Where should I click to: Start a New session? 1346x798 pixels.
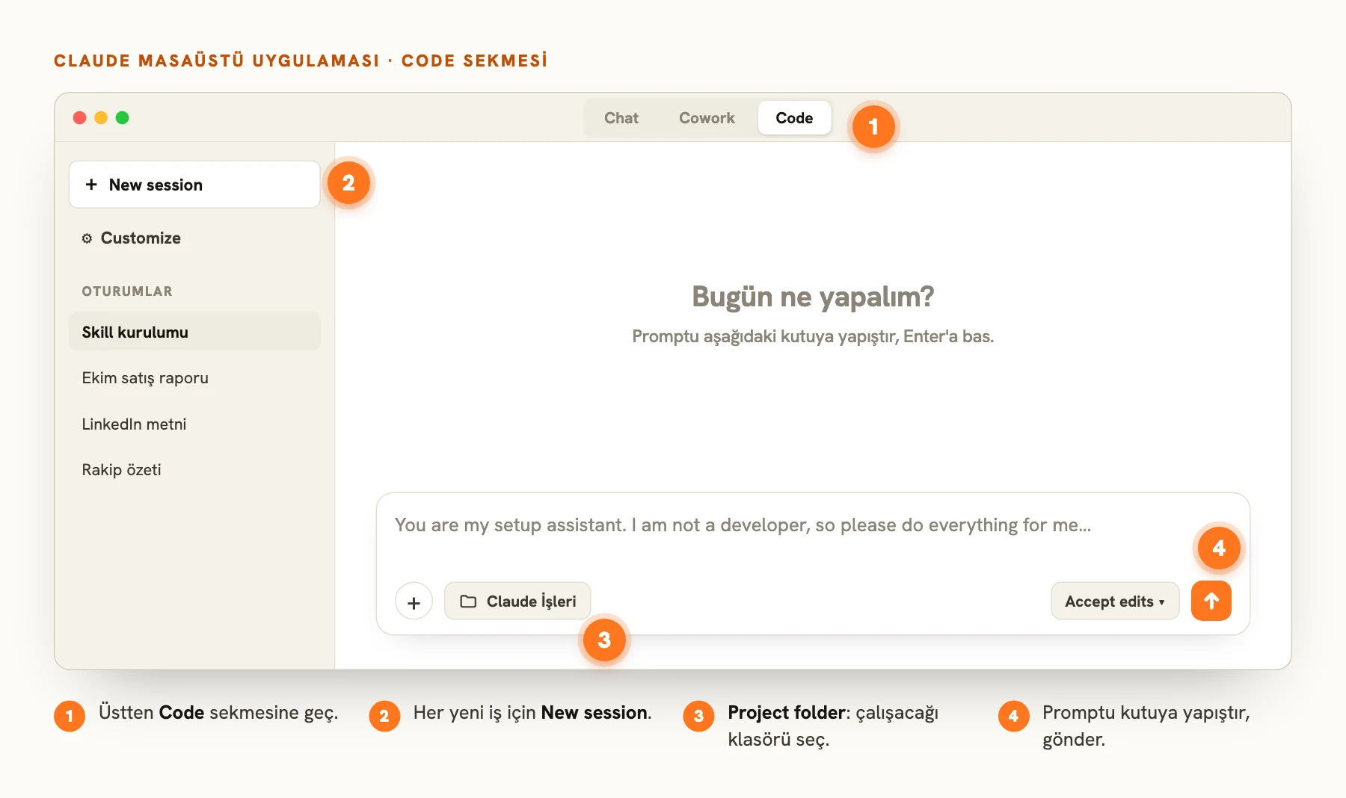pos(194,185)
